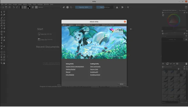
Task: Select the Freehand Brush tool
Action: point(1,18)
